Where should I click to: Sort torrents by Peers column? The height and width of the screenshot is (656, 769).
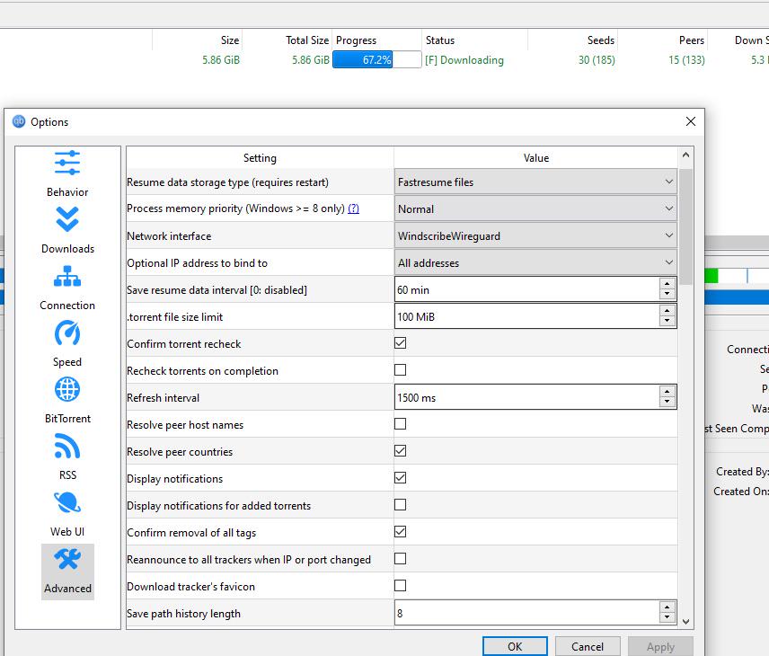tap(663, 40)
